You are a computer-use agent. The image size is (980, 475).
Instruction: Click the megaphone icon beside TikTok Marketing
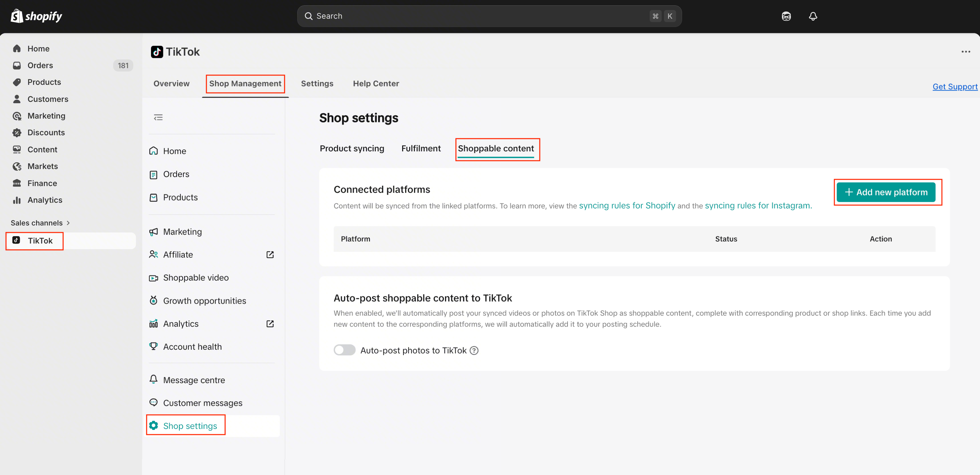tap(153, 232)
